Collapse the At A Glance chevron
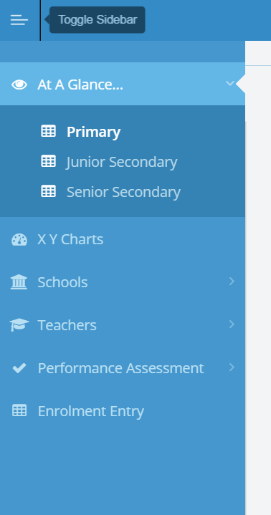Screen dimensions: 271x515 point(230,83)
